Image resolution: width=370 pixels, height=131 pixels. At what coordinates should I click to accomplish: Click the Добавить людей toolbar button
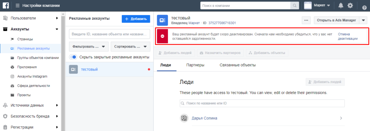175,53
